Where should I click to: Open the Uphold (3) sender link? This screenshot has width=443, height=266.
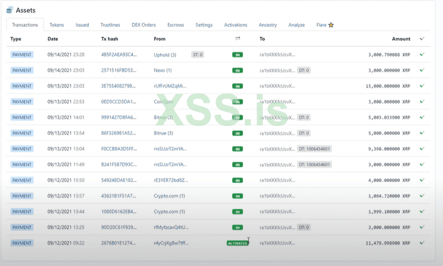(x=165, y=55)
